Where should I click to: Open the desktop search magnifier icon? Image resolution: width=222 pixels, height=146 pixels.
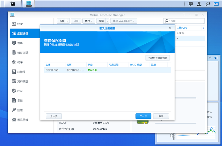coord(208,4)
